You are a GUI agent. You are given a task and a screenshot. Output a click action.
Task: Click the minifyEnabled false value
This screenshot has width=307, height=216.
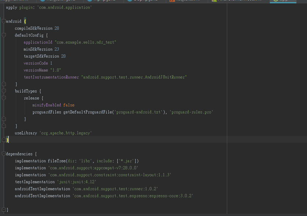coord(69,105)
